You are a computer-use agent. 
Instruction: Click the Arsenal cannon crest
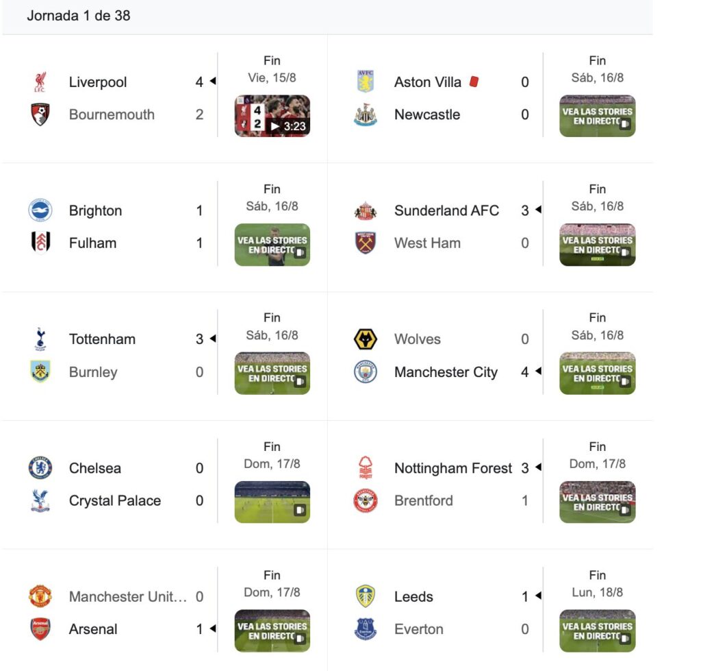click(x=40, y=629)
